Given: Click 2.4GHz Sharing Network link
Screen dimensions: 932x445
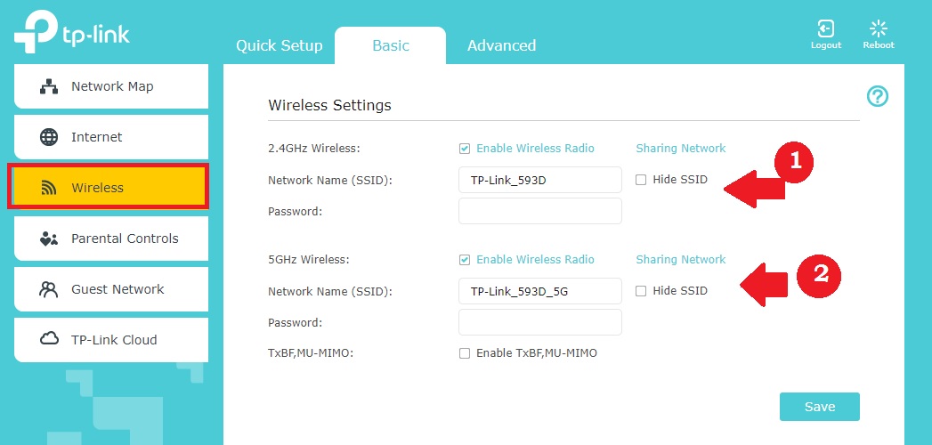Looking at the screenshot, I should tap(681, 149).
